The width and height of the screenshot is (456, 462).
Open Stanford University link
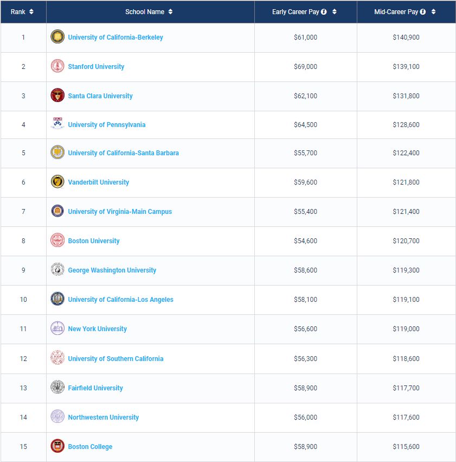(x=96, y=67)
